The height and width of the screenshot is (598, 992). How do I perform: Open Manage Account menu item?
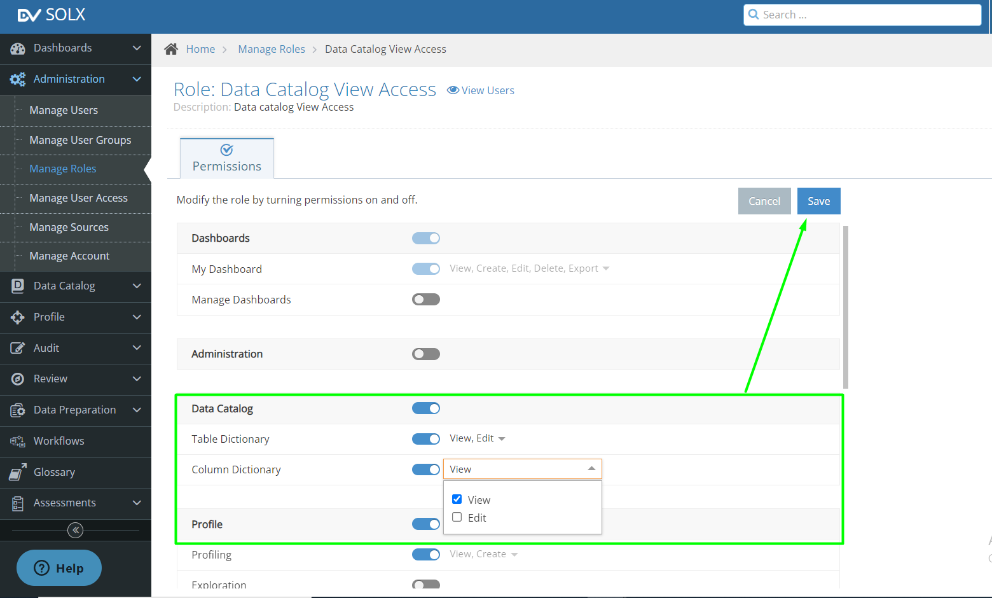tap(69, 256)
